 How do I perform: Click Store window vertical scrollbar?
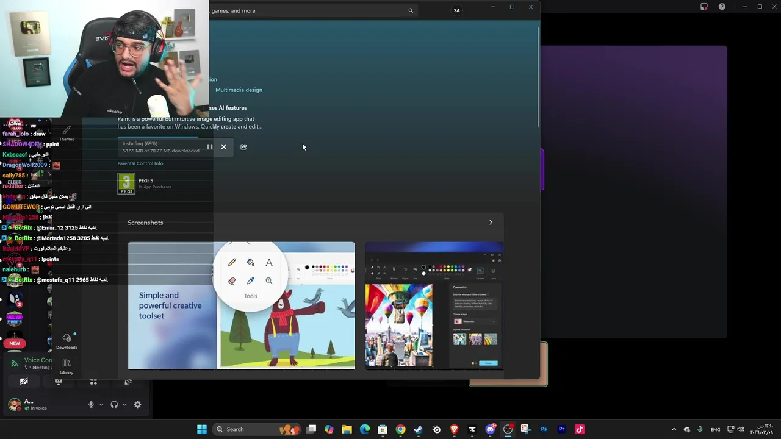pyautogui.click(x=539, y=76)
